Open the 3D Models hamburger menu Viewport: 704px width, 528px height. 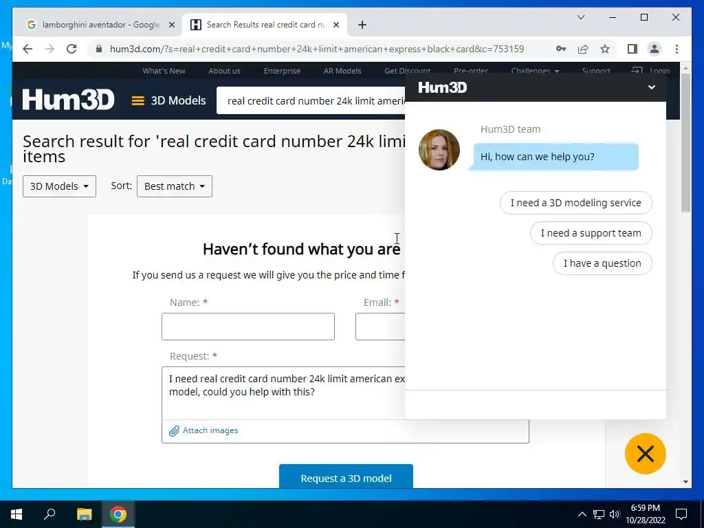168,100
